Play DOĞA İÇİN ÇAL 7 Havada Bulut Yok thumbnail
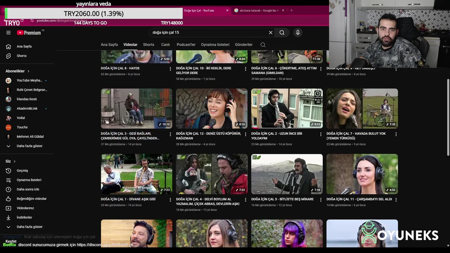Image resolution: width=450 pixels, height=253 pixels. point(362,109)
